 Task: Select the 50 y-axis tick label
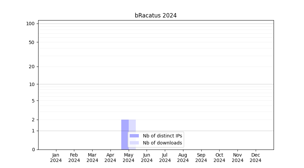tap(32, 42)
